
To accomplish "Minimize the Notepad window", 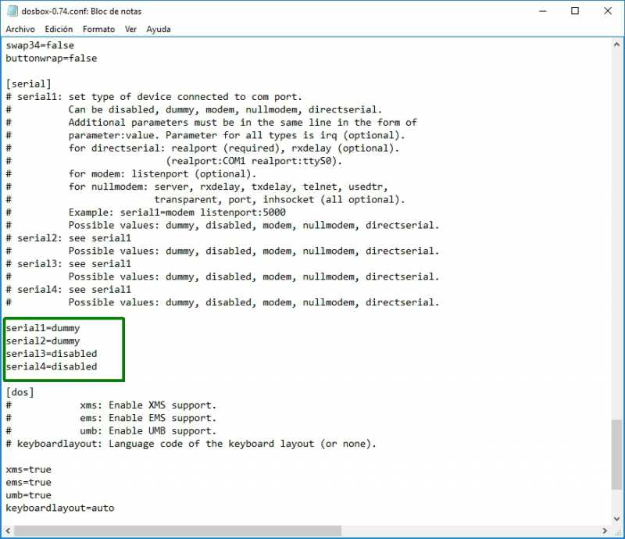I will point(542,11).
